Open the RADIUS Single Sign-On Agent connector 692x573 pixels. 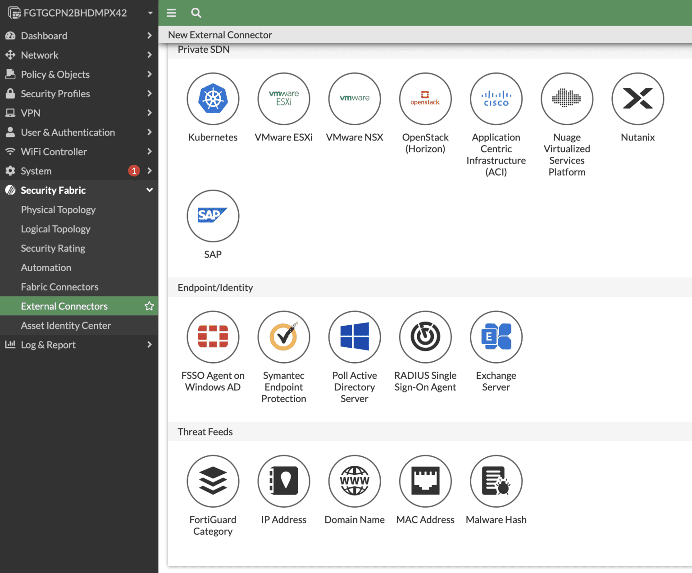click(x=425, y=337)
